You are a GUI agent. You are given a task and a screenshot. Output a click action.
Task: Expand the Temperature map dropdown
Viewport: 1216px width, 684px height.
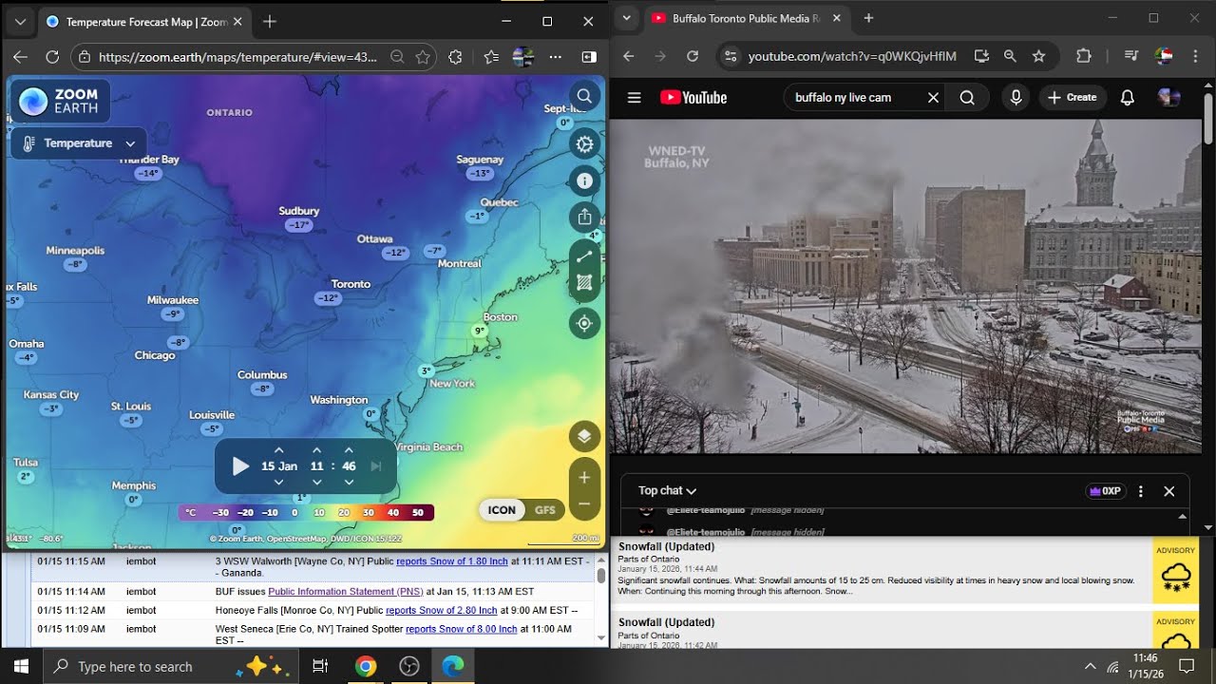(78, 143)
